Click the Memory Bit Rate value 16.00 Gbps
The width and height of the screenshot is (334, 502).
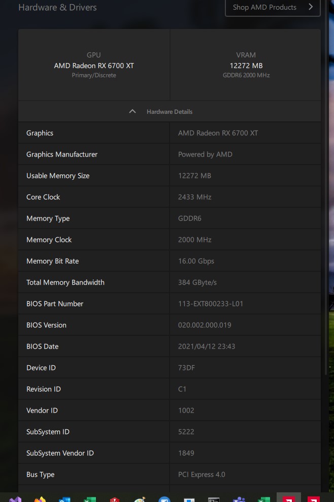(196, 261)
